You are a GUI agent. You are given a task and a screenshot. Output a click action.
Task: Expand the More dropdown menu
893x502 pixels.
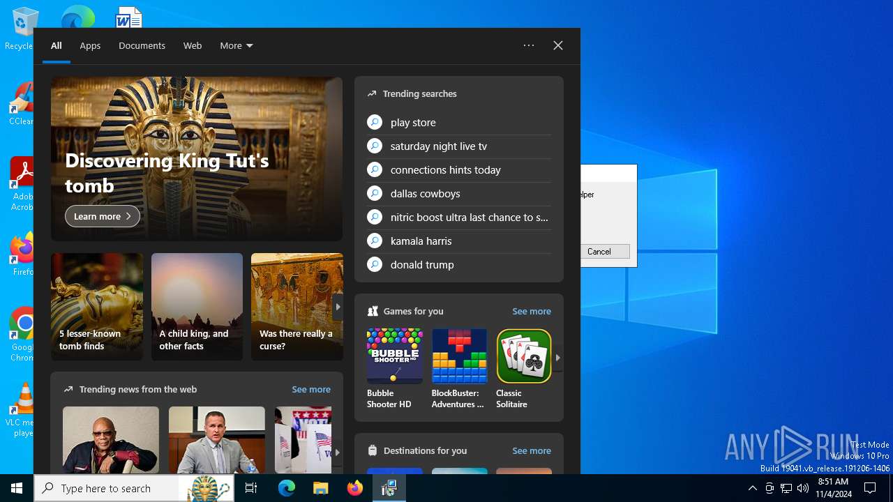point(237,46)
